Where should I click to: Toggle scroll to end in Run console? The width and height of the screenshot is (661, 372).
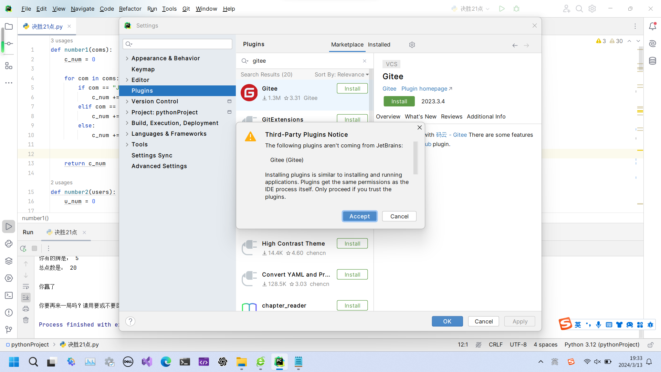tap(26, 297)
